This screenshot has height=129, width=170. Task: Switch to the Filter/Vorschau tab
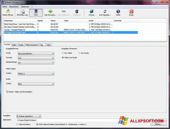32,45
